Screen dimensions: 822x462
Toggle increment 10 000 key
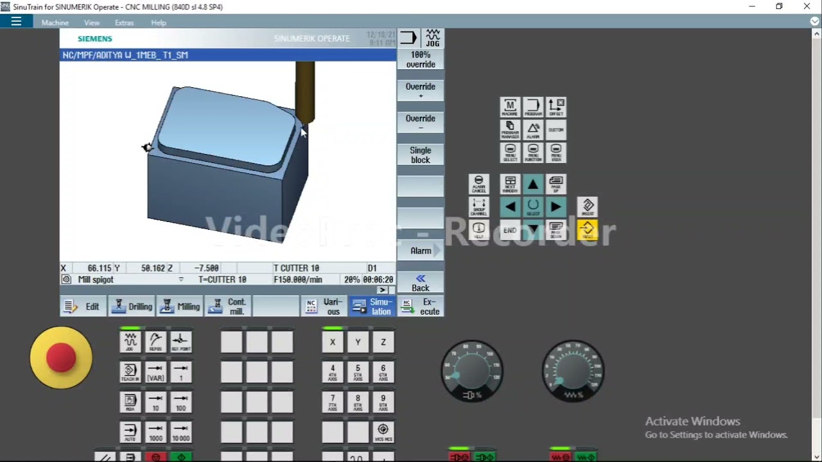pos(181,431)
